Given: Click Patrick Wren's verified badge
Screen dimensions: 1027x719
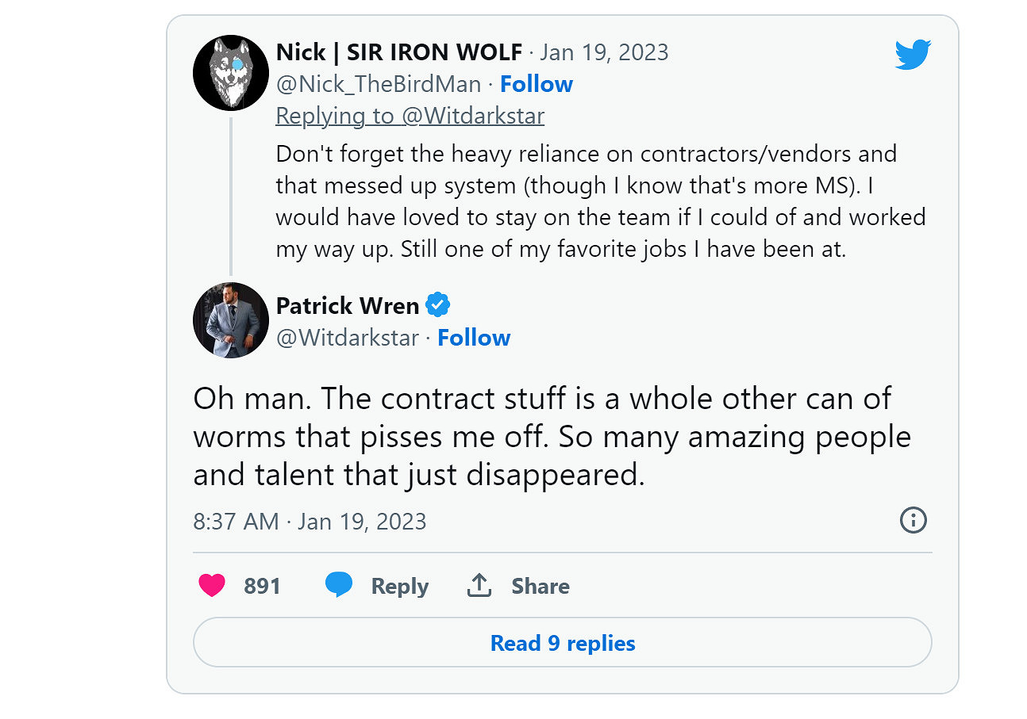Looking at the screenshot, I should (x=437, y=305).
